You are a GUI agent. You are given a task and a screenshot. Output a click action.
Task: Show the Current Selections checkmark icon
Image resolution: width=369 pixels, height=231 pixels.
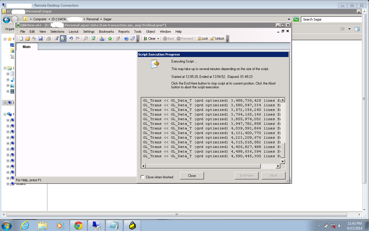pyautogui.click(x=93, y=38)
